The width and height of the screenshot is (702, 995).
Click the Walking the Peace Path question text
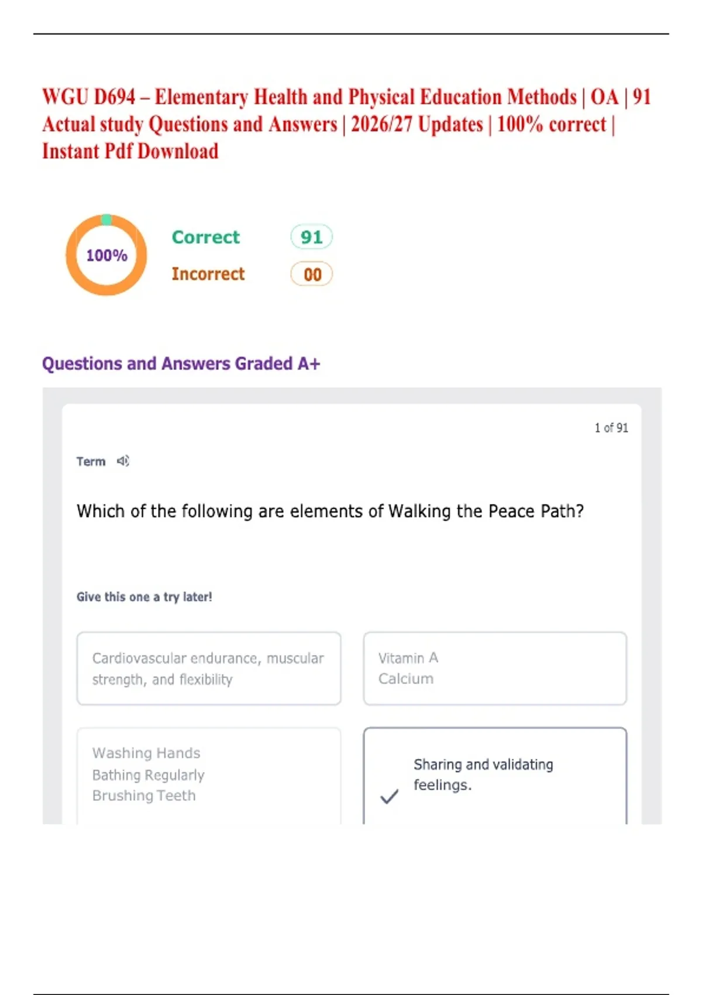(331, 511)
